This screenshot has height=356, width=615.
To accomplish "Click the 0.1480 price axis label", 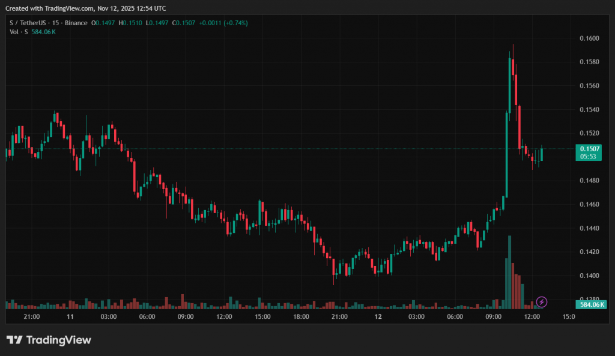I will (x=589, y=181).
